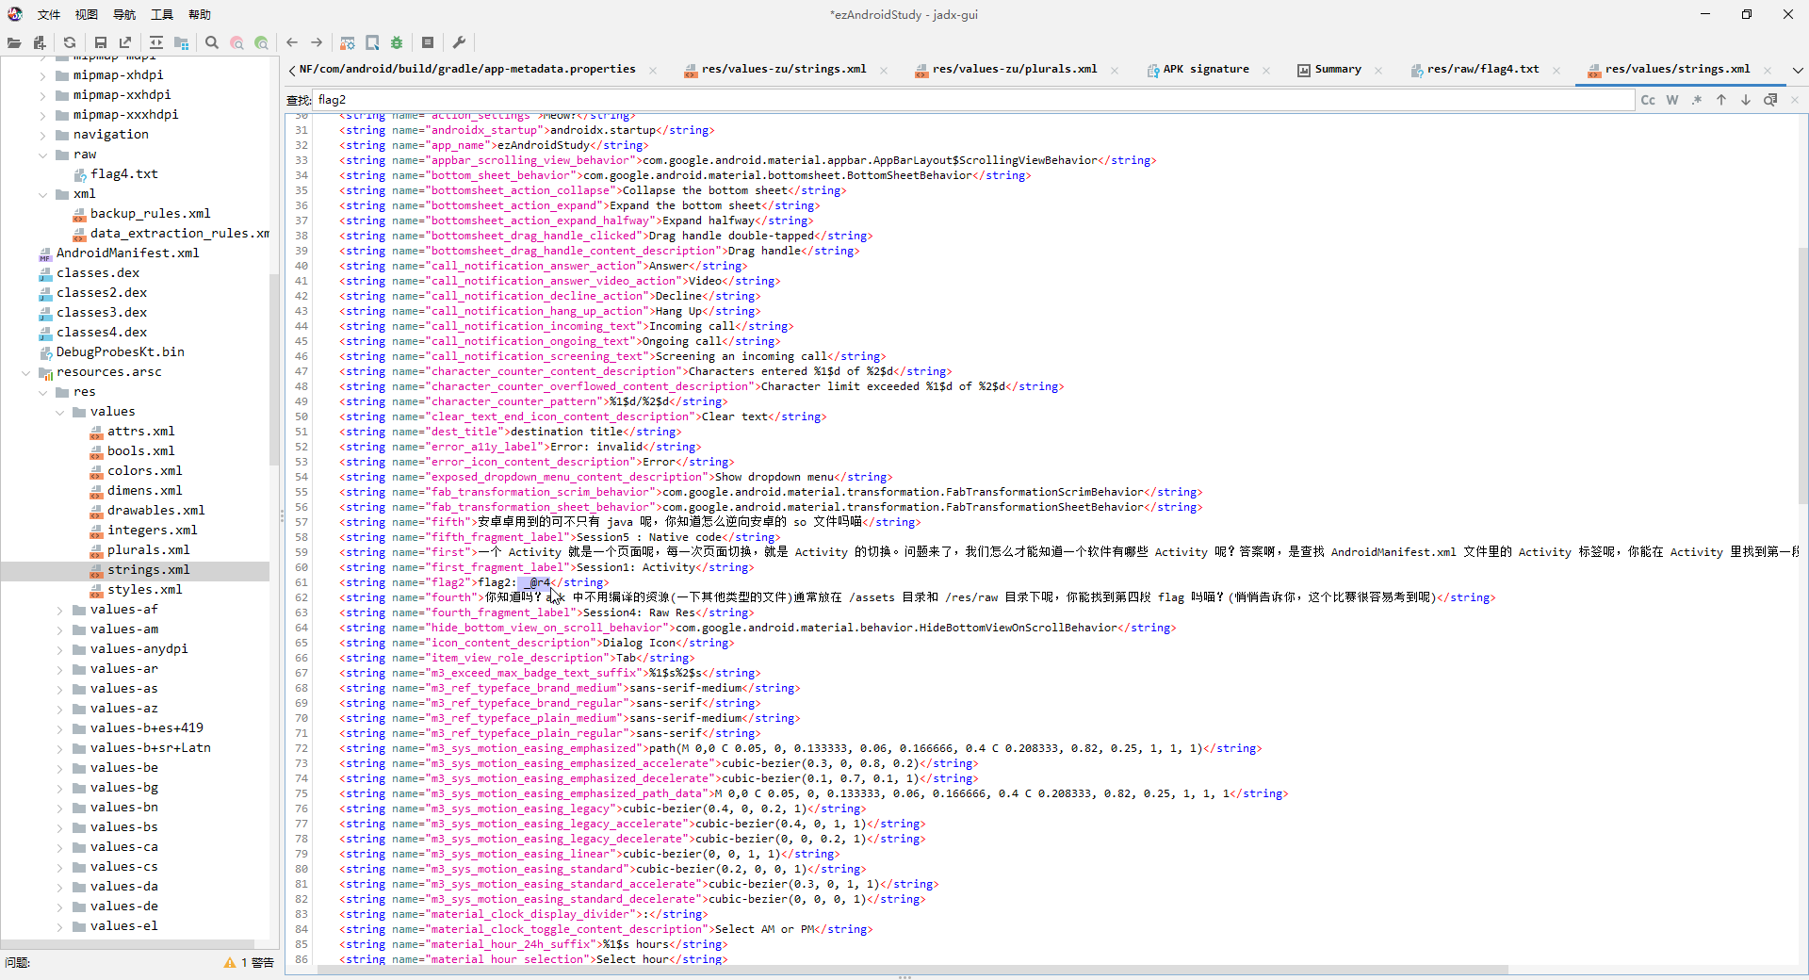The height and width of the screenshot is (980, 1809).
Task: Open text search magnifier icon
Action: pyautogui.click(x=212, y=42)
